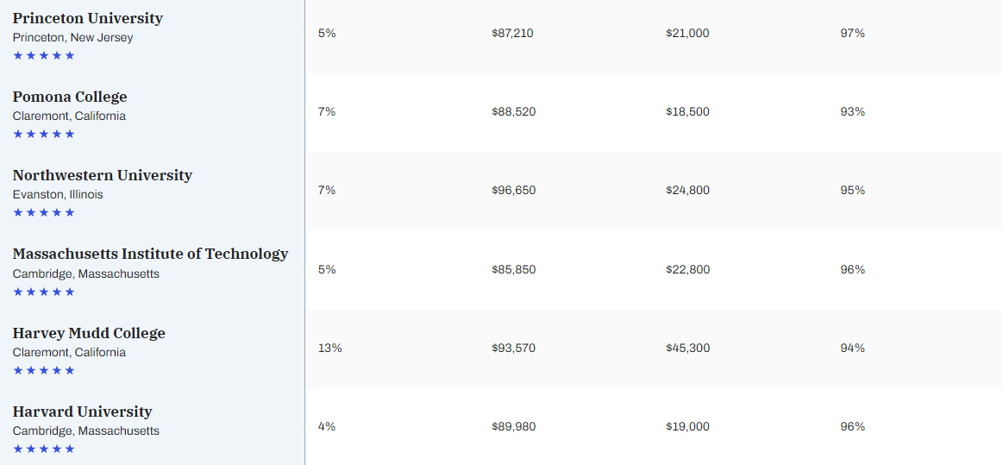Open the Pomona College link
The height and width of the screenshot is (465, 1003).
point(70,97)
